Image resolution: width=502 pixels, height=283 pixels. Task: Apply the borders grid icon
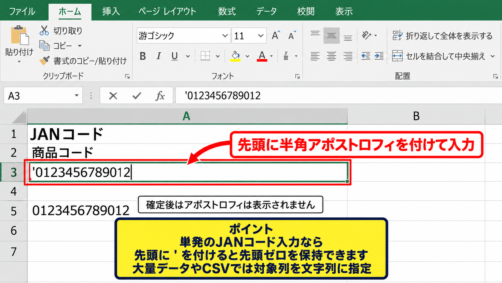[x=205, y=56]
